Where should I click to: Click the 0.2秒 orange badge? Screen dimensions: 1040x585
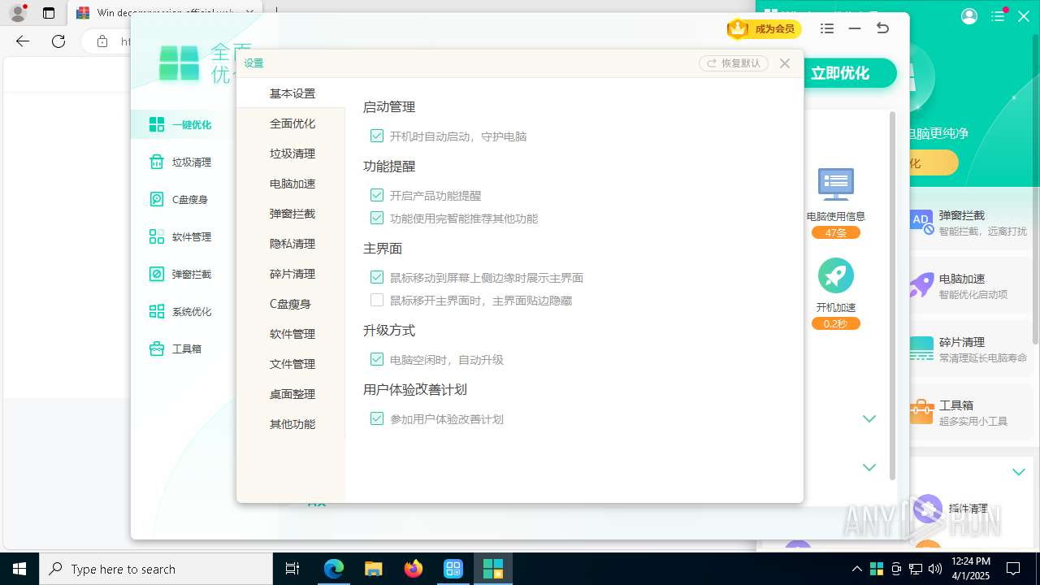tap(835, 323)
